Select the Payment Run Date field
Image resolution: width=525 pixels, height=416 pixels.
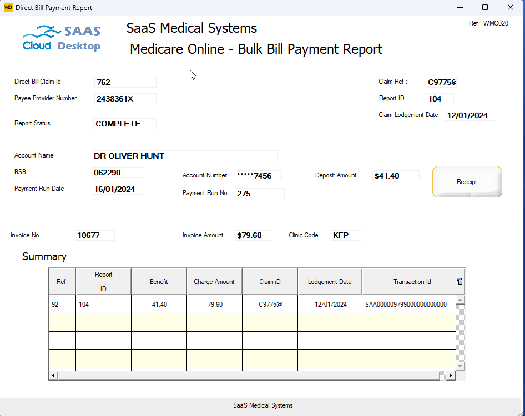[117, 189]
